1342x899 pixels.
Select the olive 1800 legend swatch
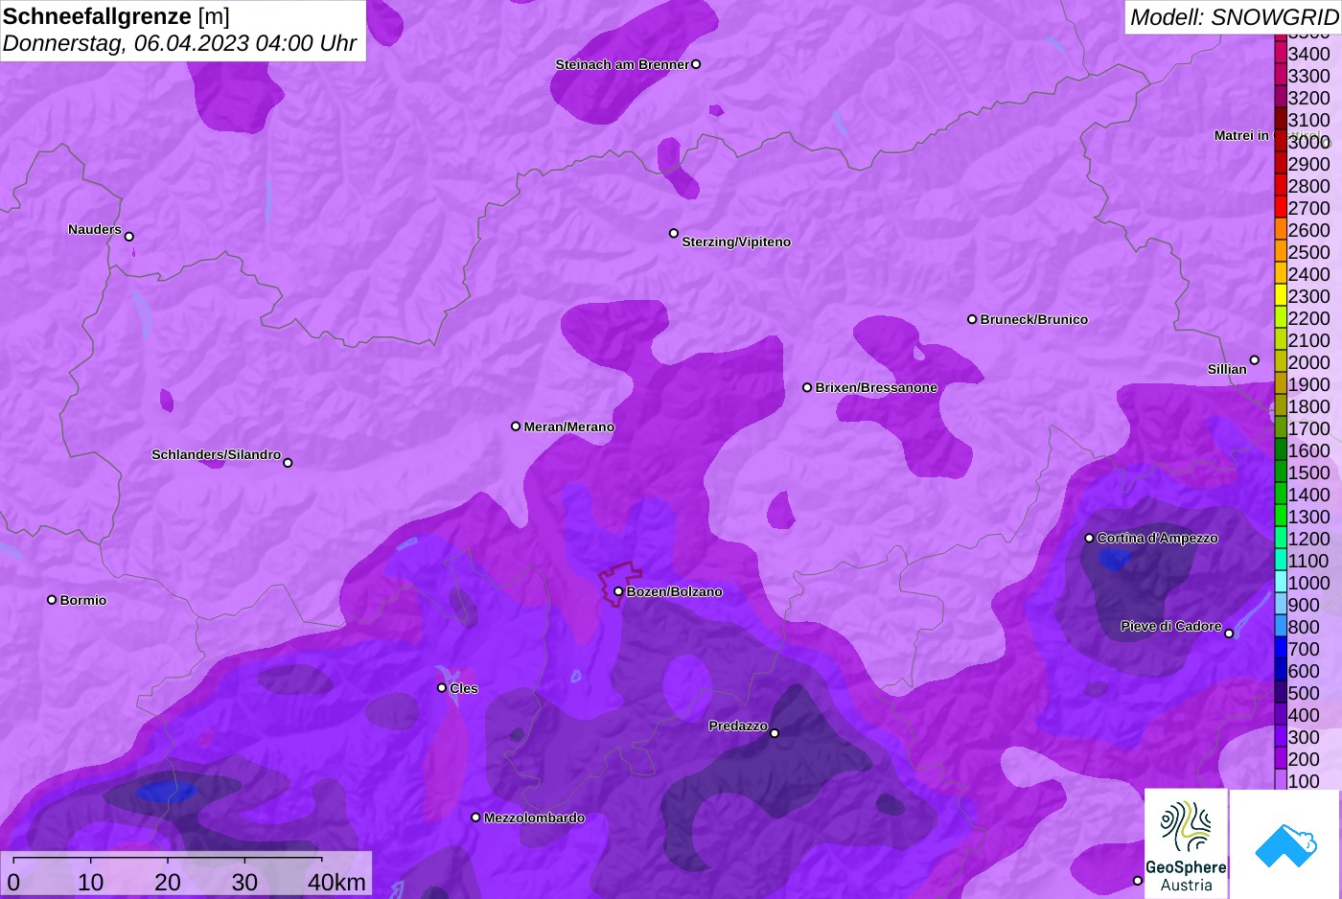[1281, 405]
